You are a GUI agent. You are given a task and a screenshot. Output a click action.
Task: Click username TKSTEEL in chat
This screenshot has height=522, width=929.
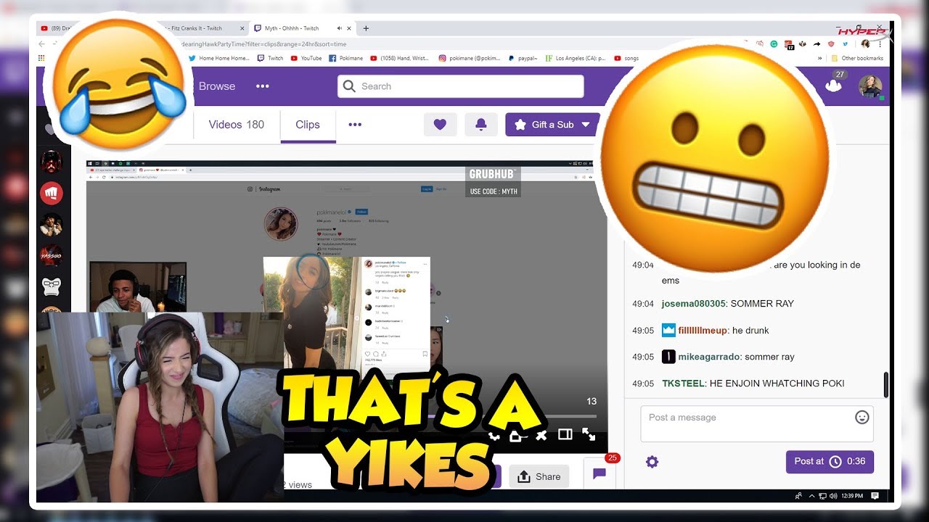pos(683,384)
